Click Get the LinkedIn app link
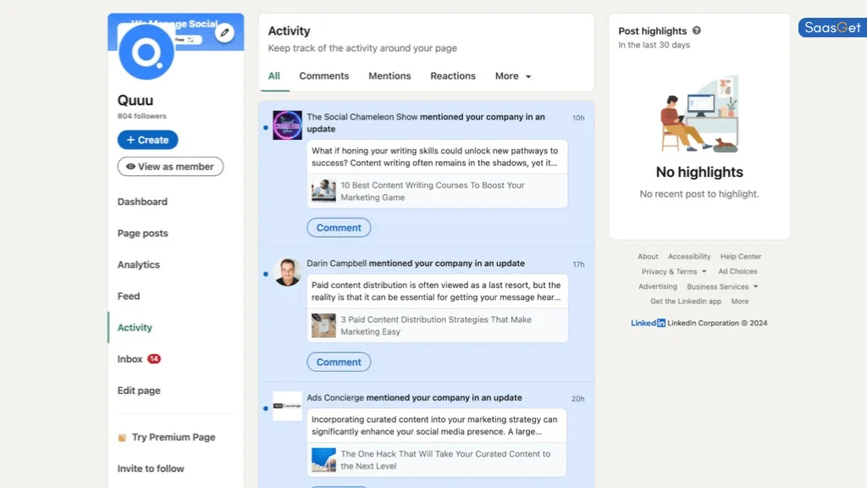The width and height of the screenshot is (867, 488). [x=686, y=302]
